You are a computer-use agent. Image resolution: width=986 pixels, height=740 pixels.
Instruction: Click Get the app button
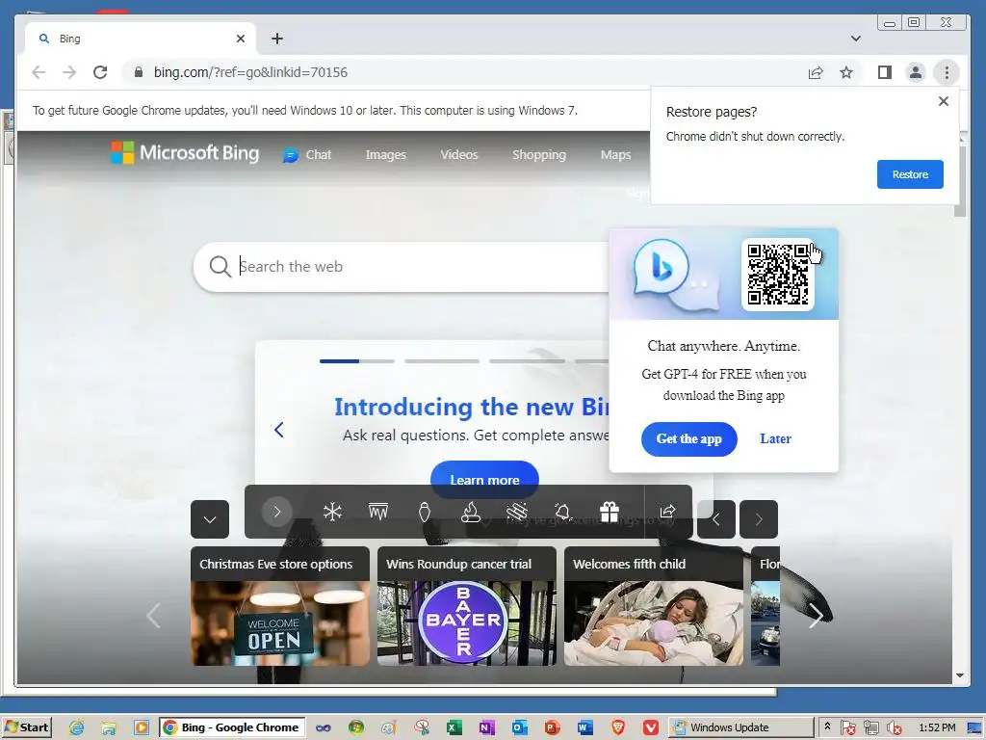coord(688,438)
